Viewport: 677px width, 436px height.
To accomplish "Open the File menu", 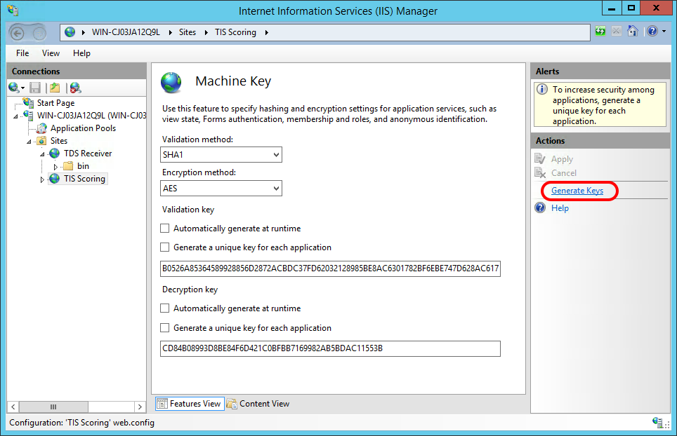I will click(22, 53).
